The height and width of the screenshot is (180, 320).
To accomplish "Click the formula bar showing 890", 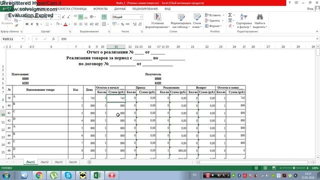I will click(186, 39).
